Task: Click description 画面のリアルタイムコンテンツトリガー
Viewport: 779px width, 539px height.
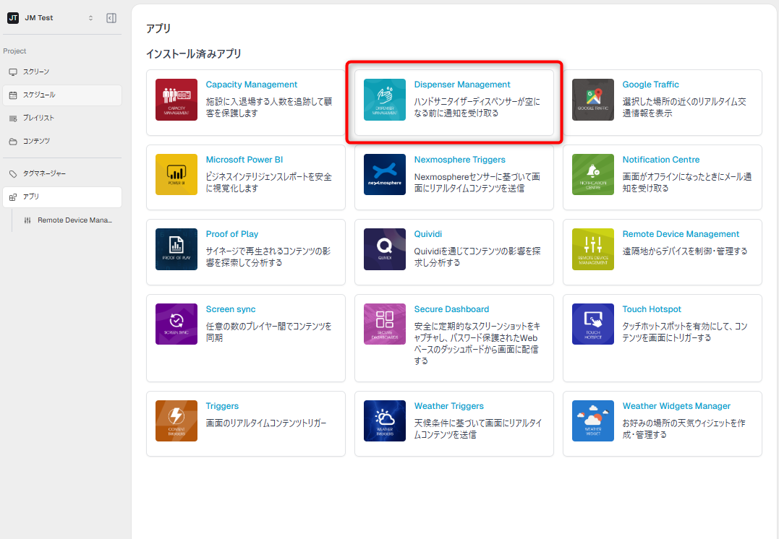Action: point(265,423)
